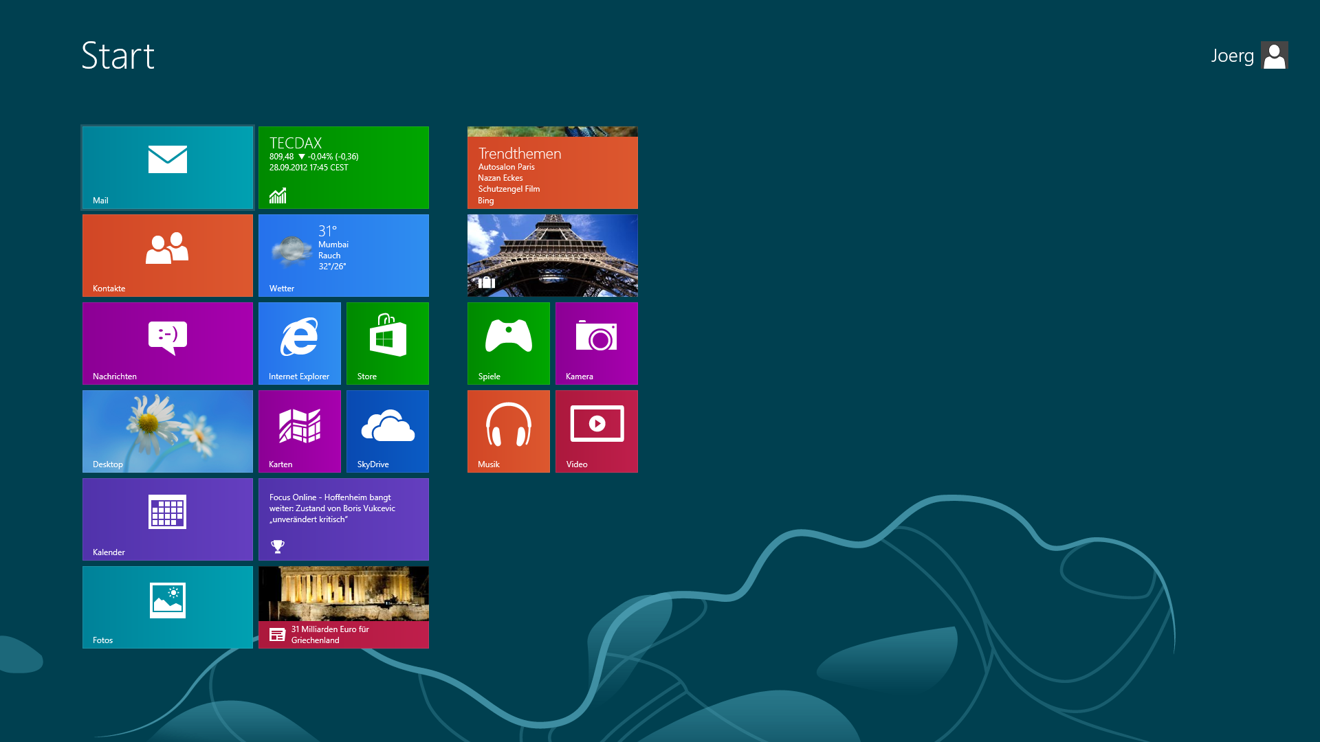The image size is (1320, 742).
Task: Open the Spiele Xbox games tile
Action: pos(509,344)
